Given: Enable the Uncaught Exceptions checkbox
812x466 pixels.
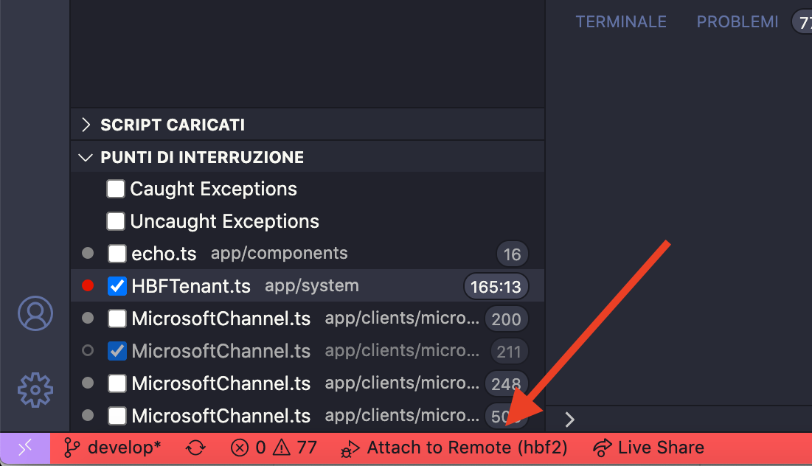Looking at the screenshot, I should [116, 221].
